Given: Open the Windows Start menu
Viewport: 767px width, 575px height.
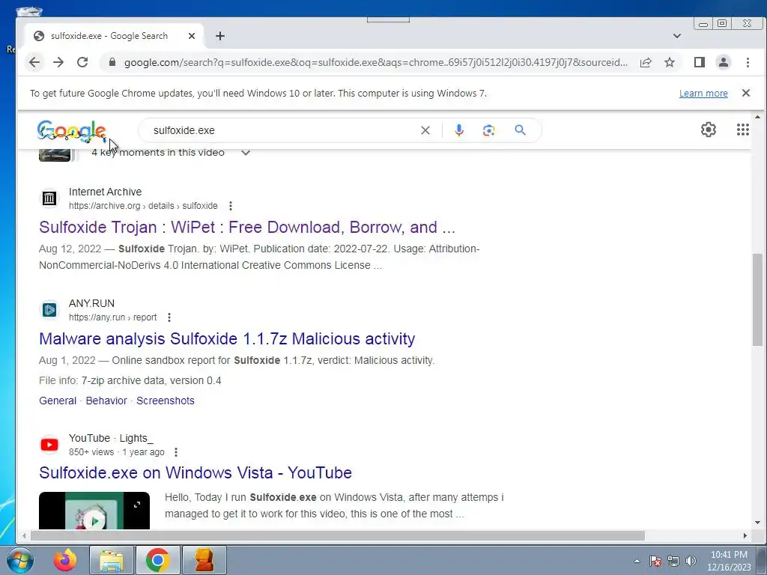Looking at the screenshot, I should click(20, 560).
